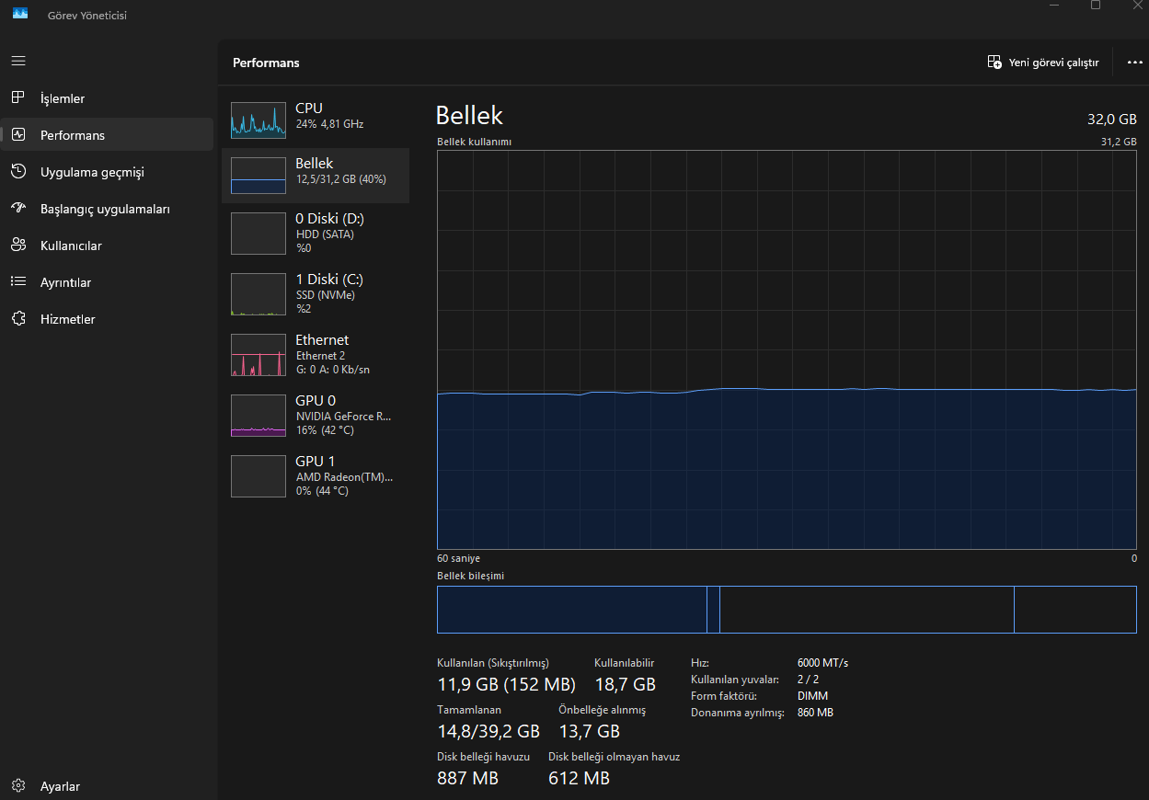Expand the navigation pane with hamburger menu
This screenshot has height=800, width=1149.
point(17,61)
